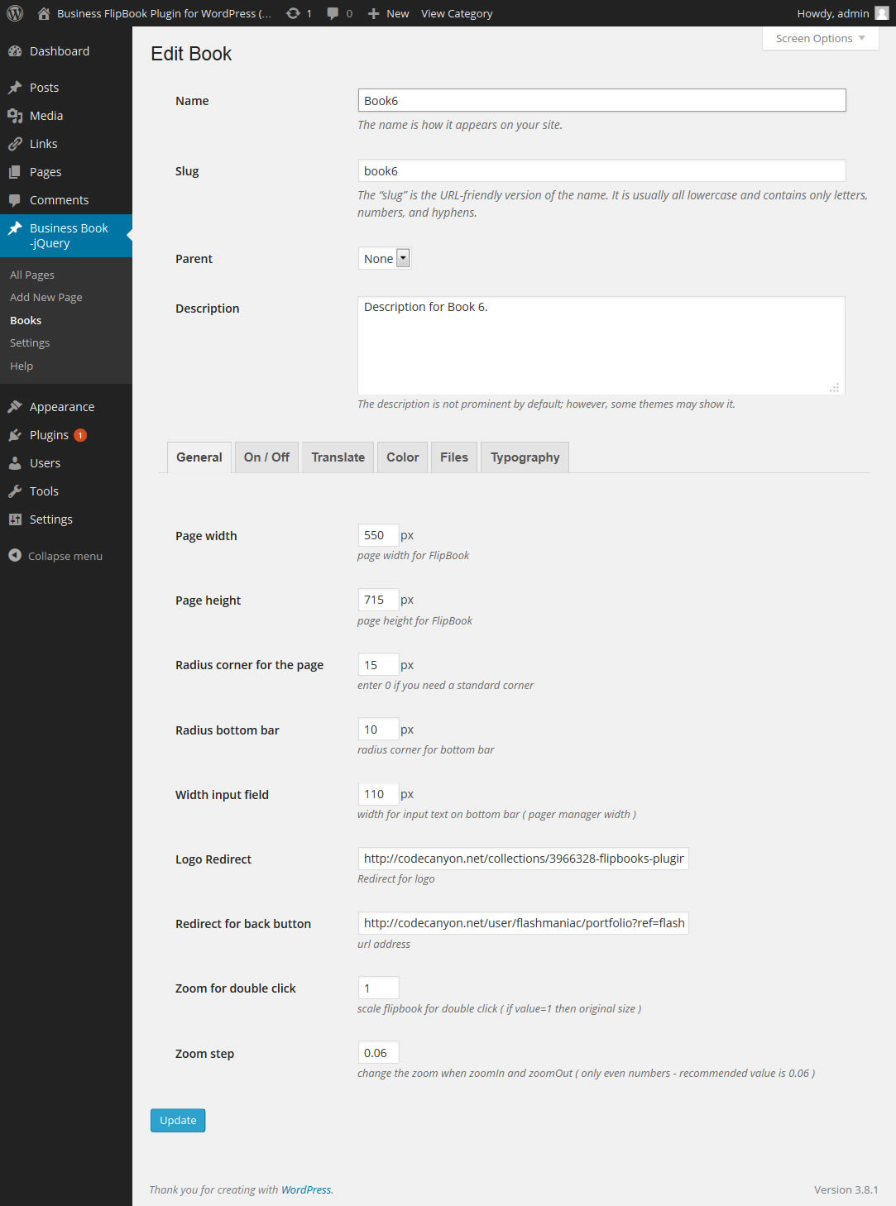This screenshot has width=896, height=1206.
Task: Open Users via the person icon
Action: coord(16,462)
